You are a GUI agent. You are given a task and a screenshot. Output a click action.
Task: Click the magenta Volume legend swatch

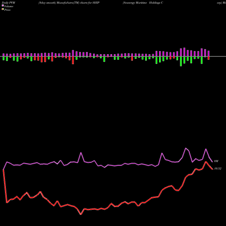coord(3,5)
